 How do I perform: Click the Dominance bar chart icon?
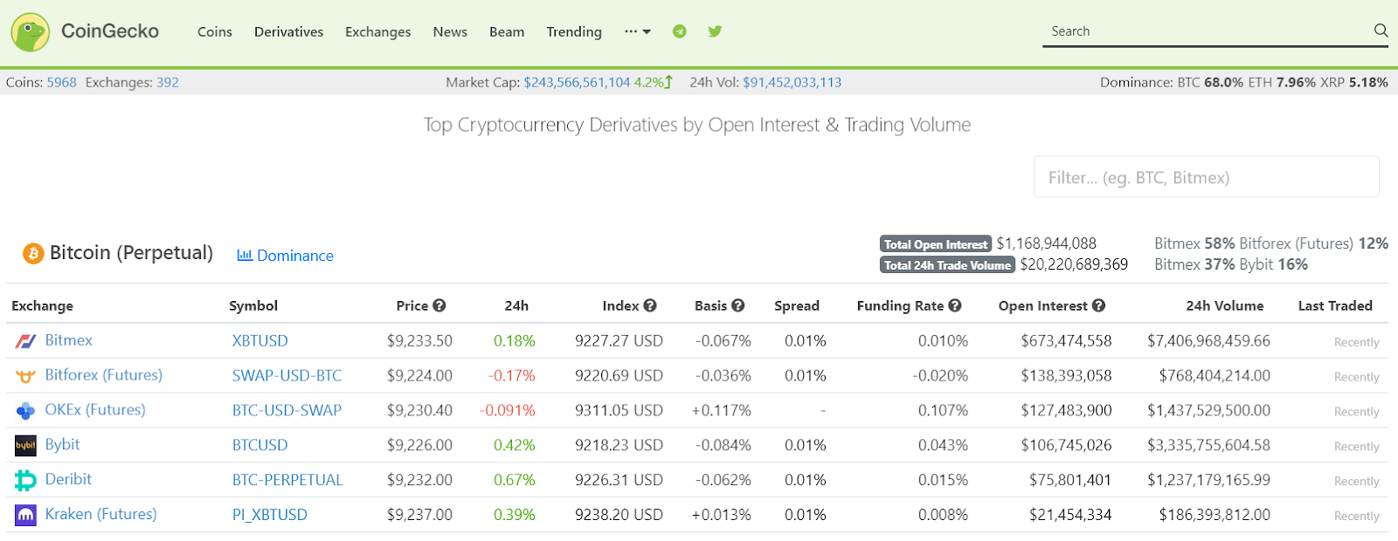[x=245, y=255]
